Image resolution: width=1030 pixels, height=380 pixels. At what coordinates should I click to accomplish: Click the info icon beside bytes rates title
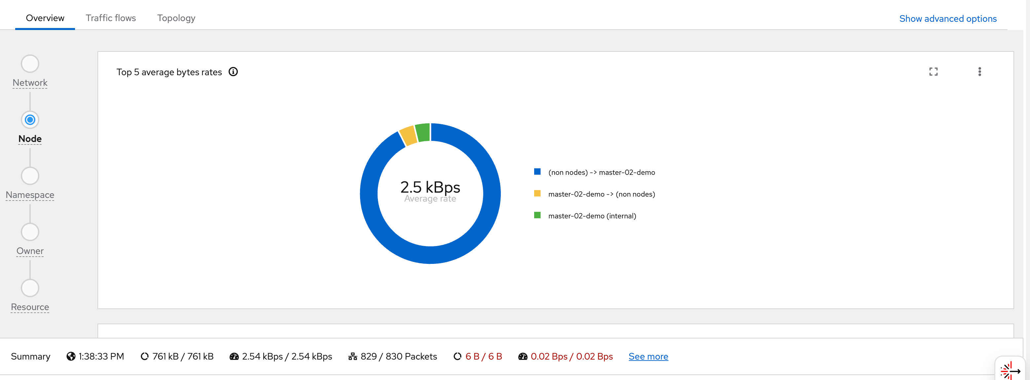(x=233, y=72)
